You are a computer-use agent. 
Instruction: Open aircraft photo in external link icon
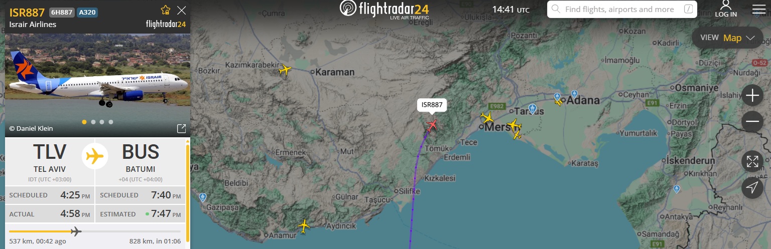click(x=181, y=129)
